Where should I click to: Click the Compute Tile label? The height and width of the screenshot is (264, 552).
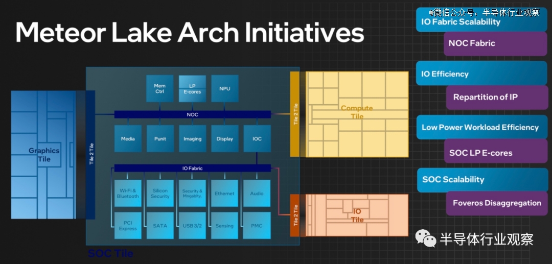coord(357,112)
